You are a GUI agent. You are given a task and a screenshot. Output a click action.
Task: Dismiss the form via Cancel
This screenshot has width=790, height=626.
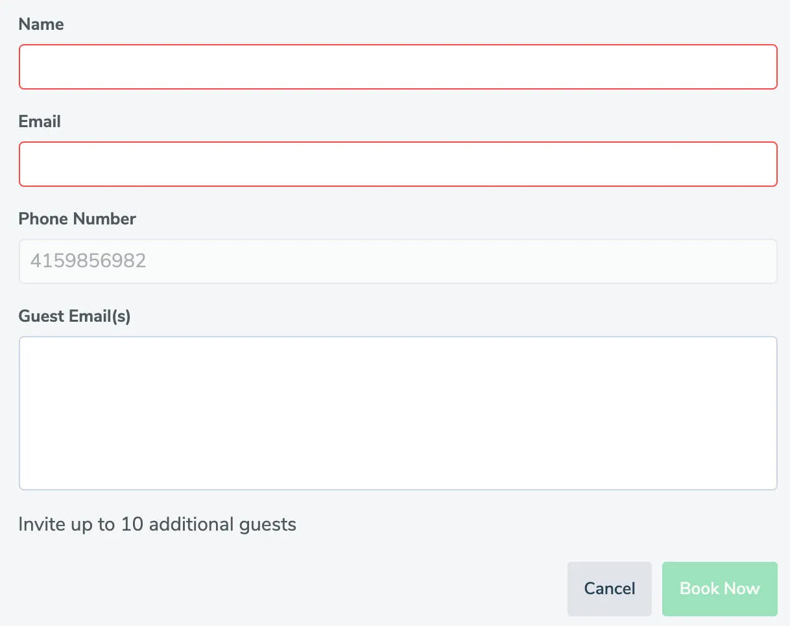click(609, 588)
